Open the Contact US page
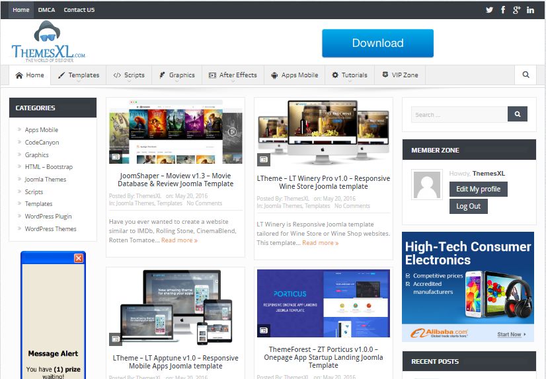 click(79, 10)
